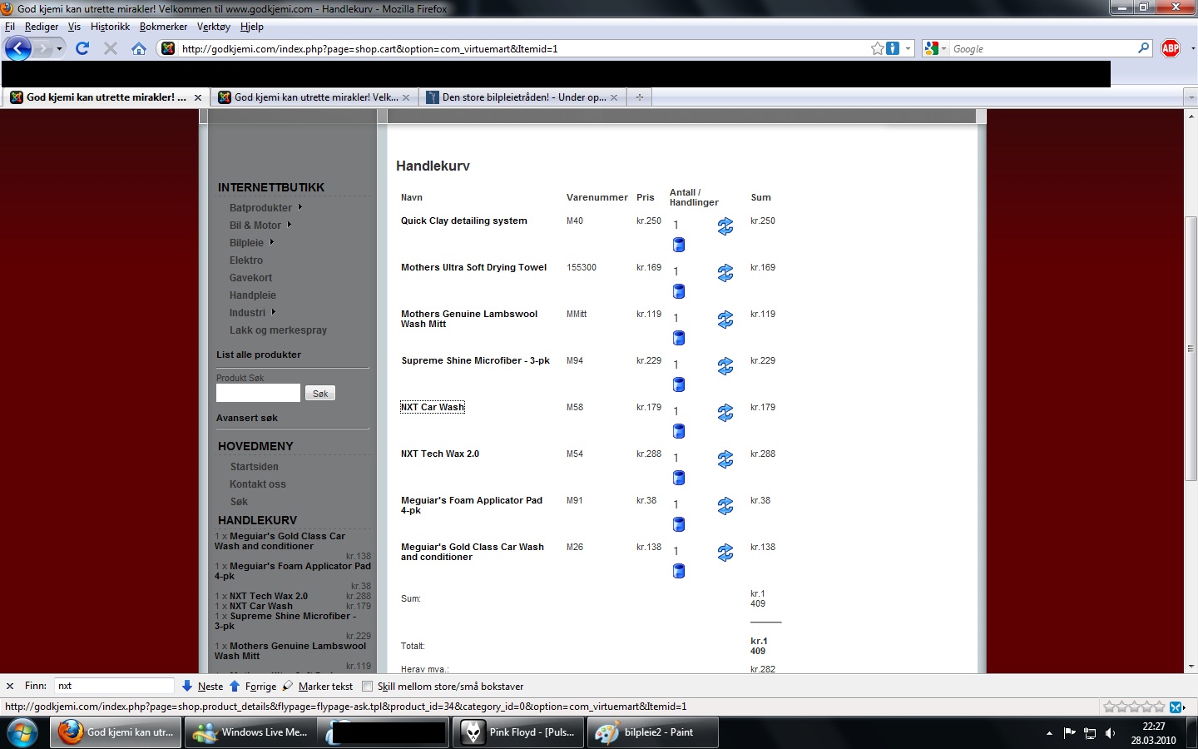This screenshot has width=1198, height=749.
Task: Open the Bokmerker menu
Action: point(163,27)
